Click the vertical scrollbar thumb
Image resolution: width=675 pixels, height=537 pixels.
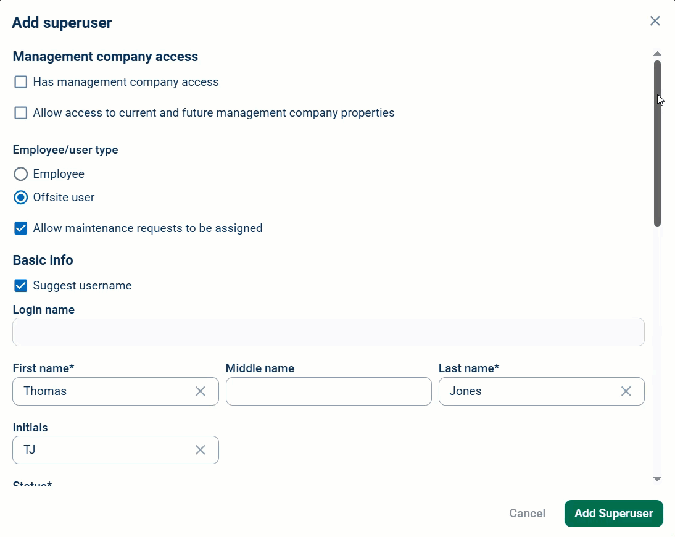point(657,143)
